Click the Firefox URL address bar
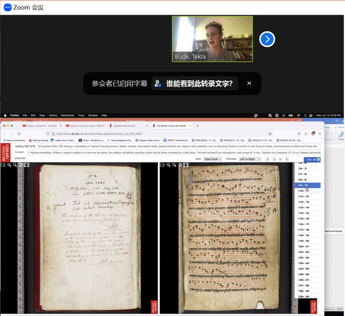Screen dimensions: 345x316 153,134
